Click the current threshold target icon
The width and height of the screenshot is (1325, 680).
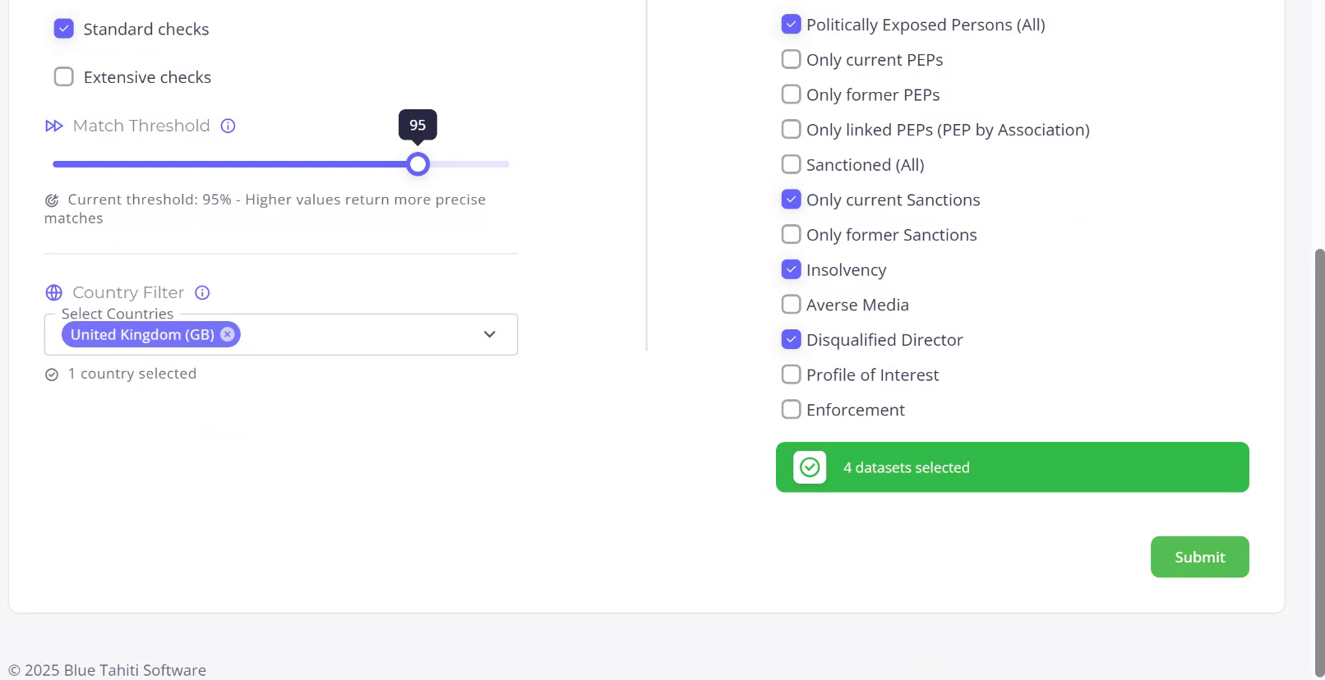click(x=52, y=200)
